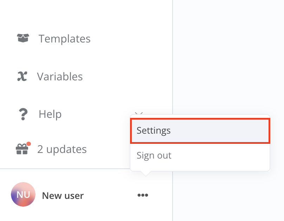Screen dimensions: 284x221
Task: Click the gradient avatar circle swatch
Action: pos(23,194)
